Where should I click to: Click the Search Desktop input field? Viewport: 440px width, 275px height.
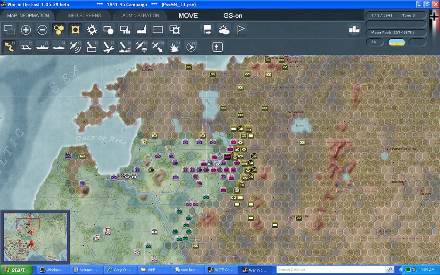pos(331,269)
